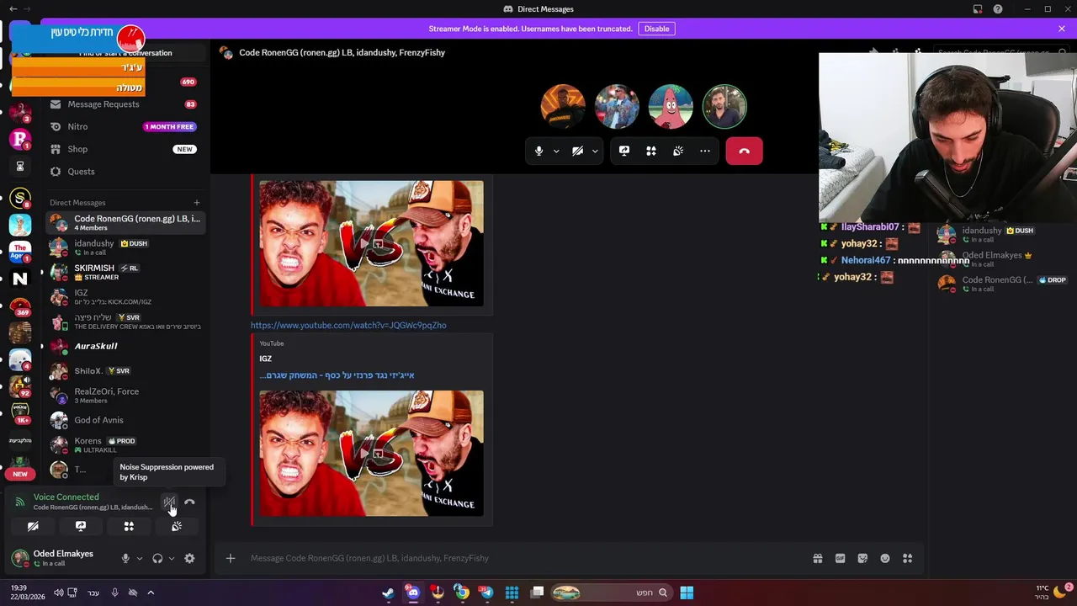Open the yellow S server icon
Viewport: 1077px width, 606px height.
(20, 199)
